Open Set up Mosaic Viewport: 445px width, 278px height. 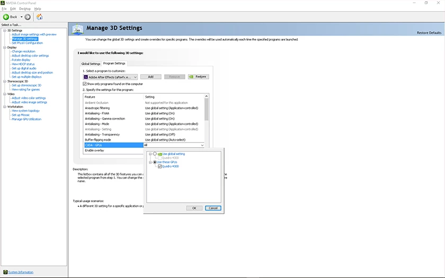(x=21, y=115)
